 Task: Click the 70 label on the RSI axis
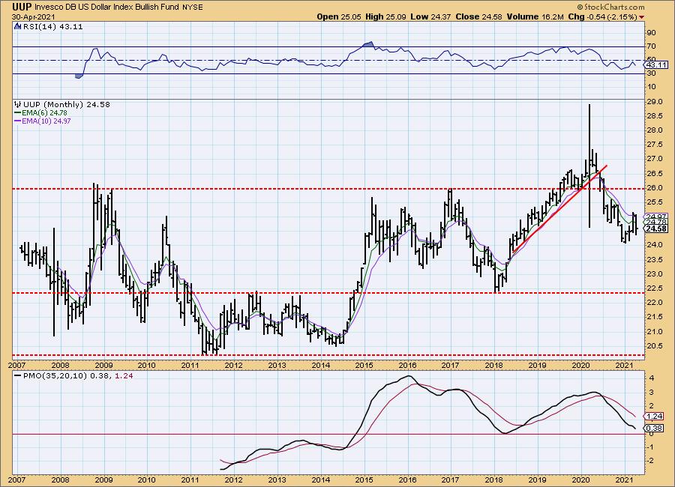[651, 46]
